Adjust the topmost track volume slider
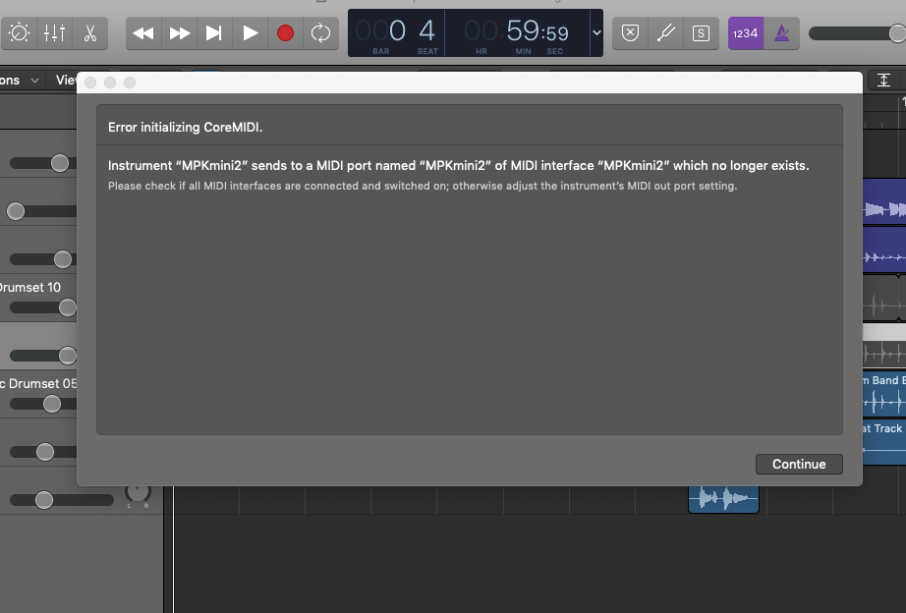 [60, 163]
